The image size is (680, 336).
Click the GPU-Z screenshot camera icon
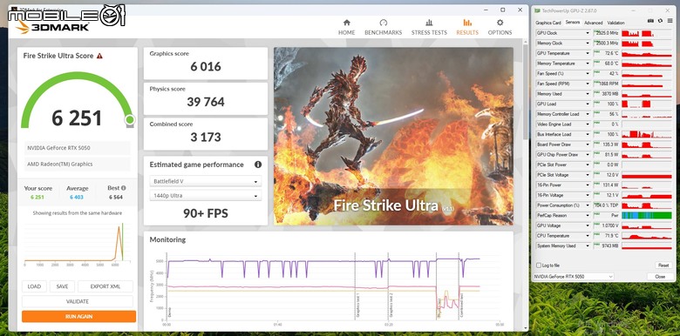(x=650, y=21)
